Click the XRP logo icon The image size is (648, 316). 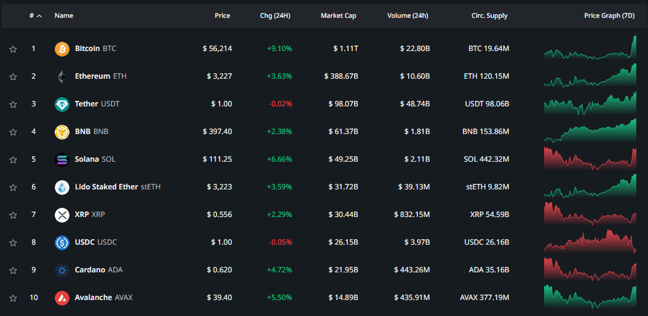tap(62, 215)
